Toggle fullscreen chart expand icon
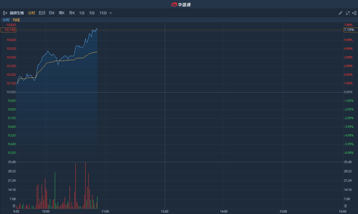Screen dimensions: 358x214 (x=348, y=13)
